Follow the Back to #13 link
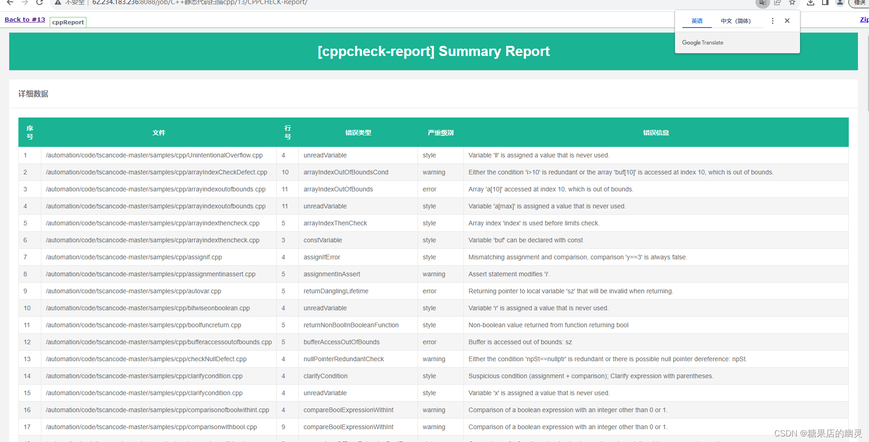Screen dimensions: 869x442 tap(25, 19)
